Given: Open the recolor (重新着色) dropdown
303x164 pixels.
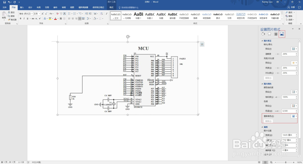Looking at the screenshot, I should [294, 116].
